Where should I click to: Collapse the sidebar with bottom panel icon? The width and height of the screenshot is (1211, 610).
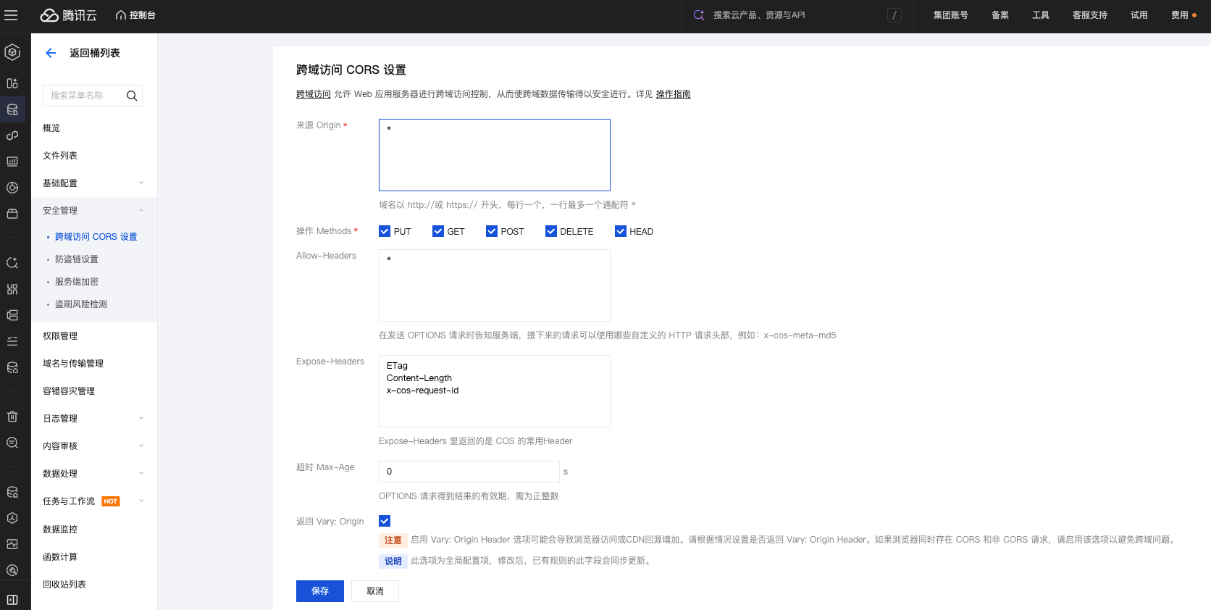(x=12, y=599)
